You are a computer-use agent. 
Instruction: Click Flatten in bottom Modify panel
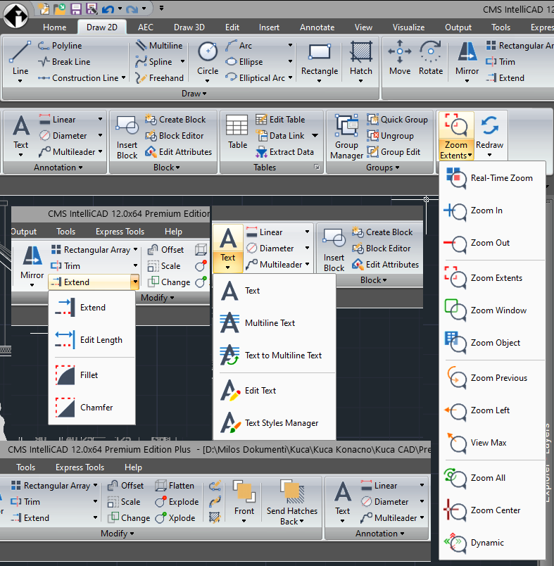click(x=175, y=486)
